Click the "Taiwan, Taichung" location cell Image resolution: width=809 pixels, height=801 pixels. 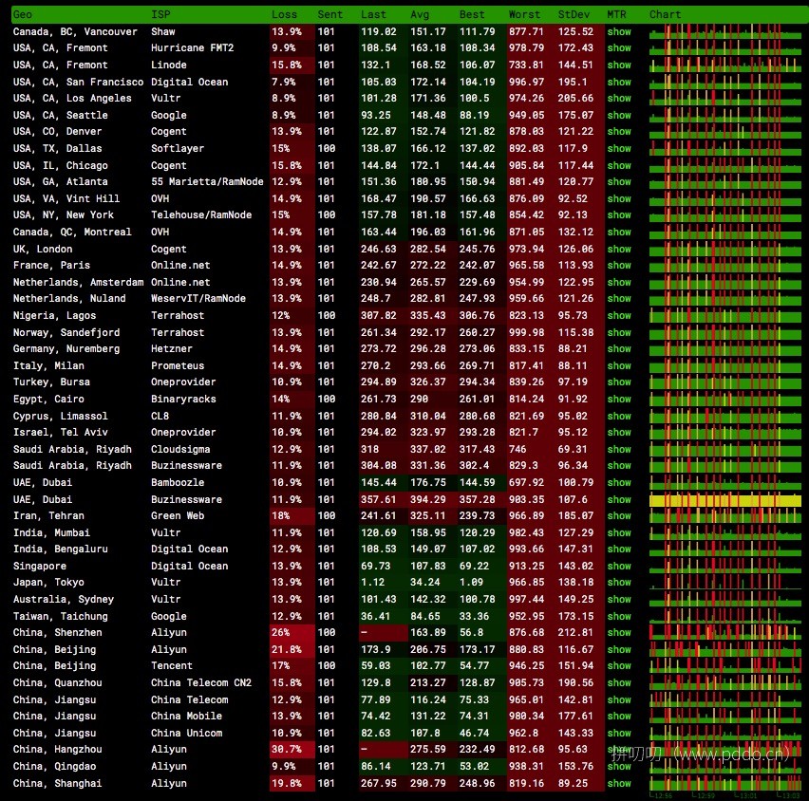tap(61, 616)
